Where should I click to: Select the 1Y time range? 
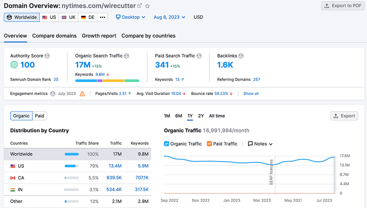coord(190,116)
